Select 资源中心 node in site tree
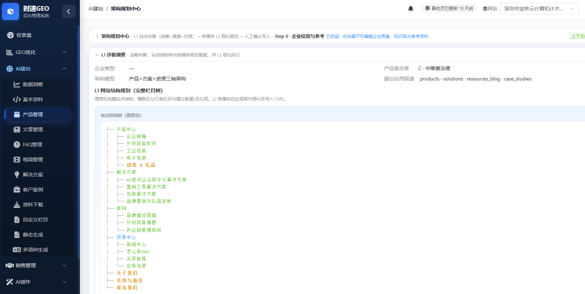The image size is (585, 294). pos(126,237)
